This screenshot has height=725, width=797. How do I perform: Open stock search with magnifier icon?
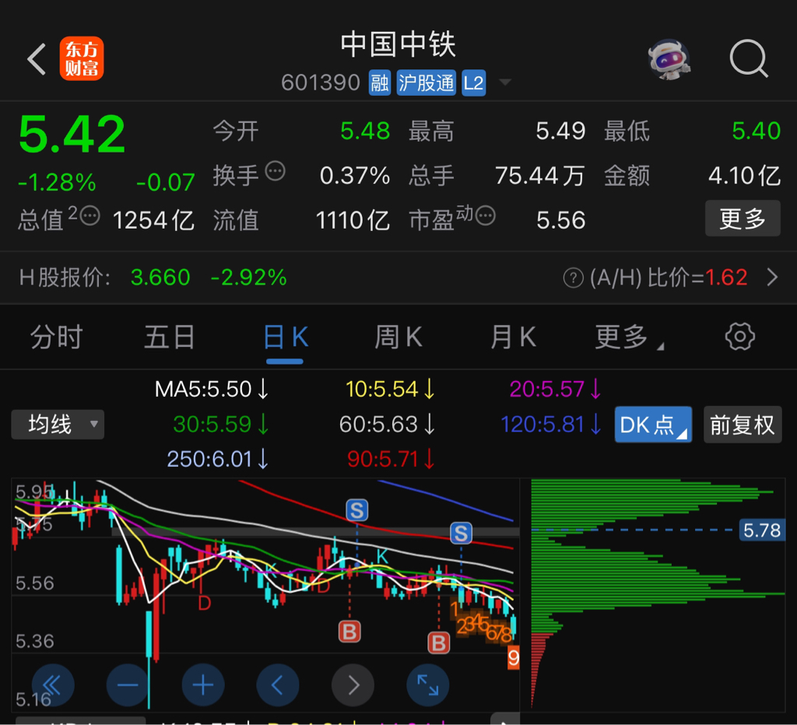(x=748, y=58)
